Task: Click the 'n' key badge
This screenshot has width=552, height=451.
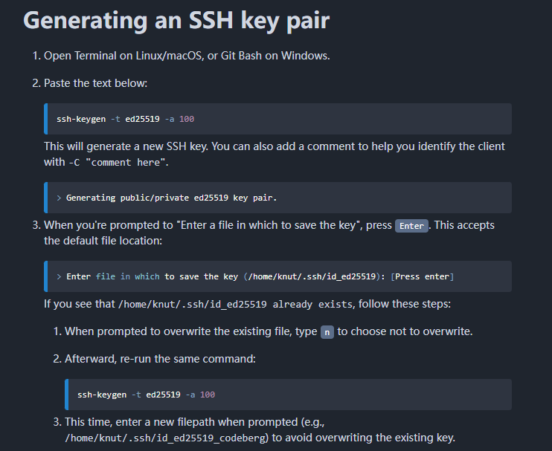Action: [x=327, y=332]
